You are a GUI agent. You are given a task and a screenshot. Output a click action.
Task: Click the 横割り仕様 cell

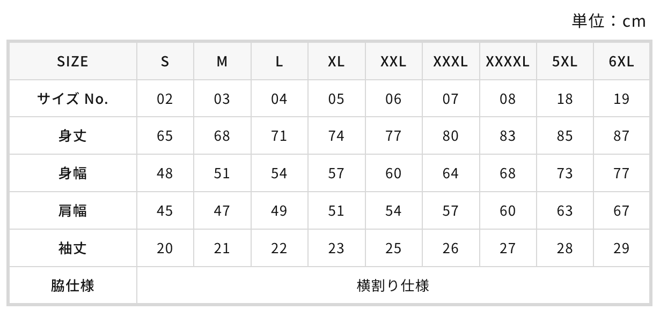tap(393, 285)
